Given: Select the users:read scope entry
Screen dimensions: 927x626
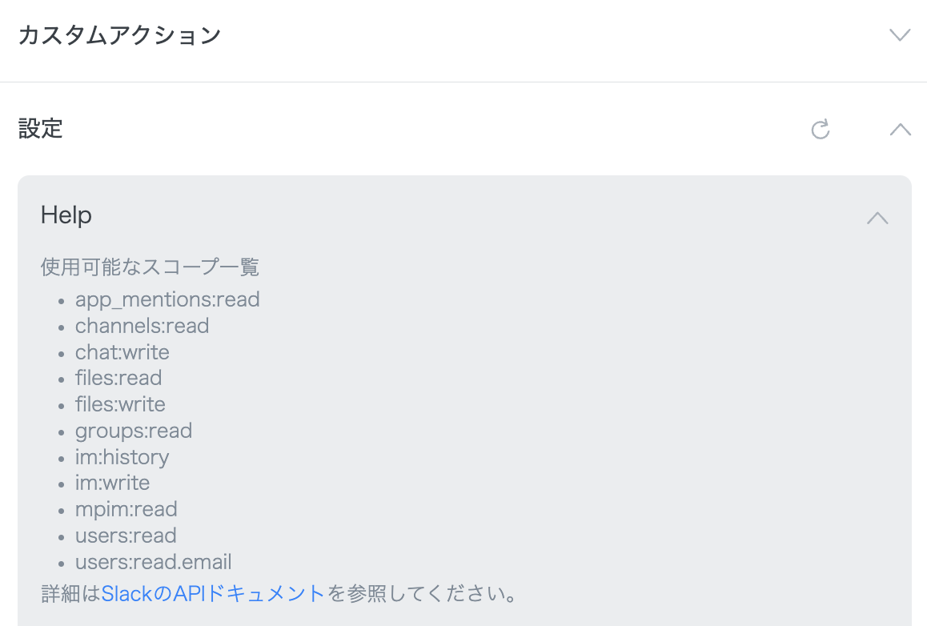Looking at the screenshot, I should (x=126, y=536).
